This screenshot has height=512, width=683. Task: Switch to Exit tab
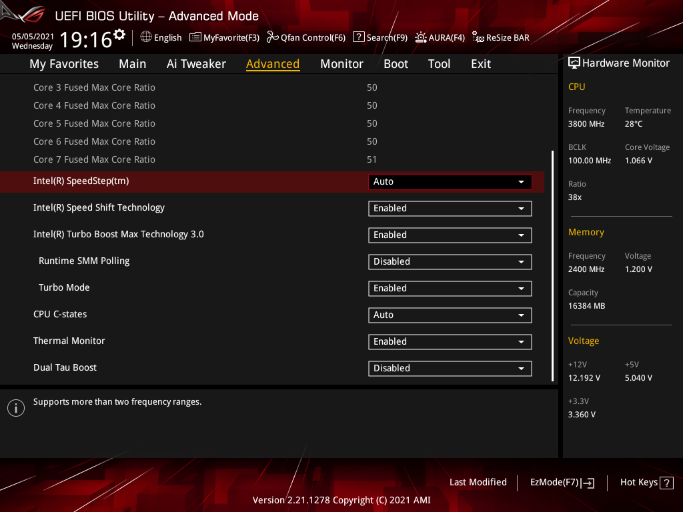click(x=481, y=64)
